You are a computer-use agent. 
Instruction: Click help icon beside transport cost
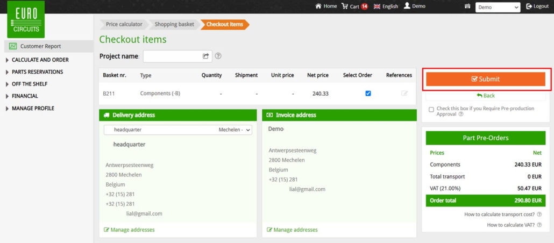pyautogui.click(x=539, y=215)
